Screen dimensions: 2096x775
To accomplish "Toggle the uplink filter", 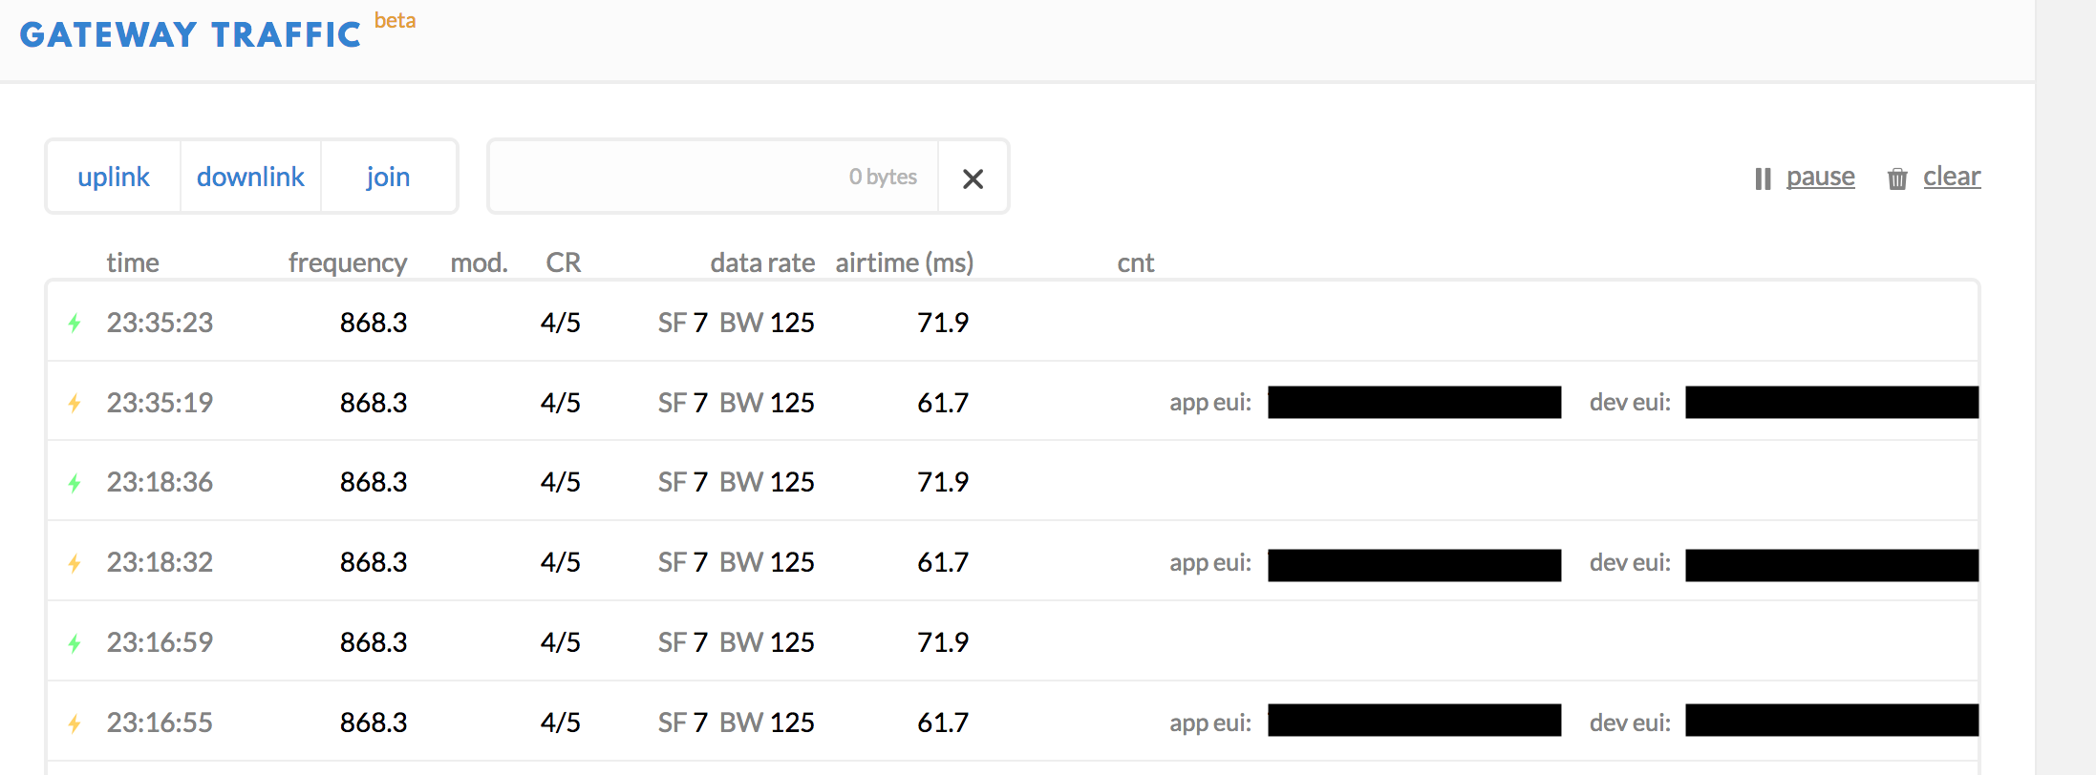I will (x=114, y=177).
